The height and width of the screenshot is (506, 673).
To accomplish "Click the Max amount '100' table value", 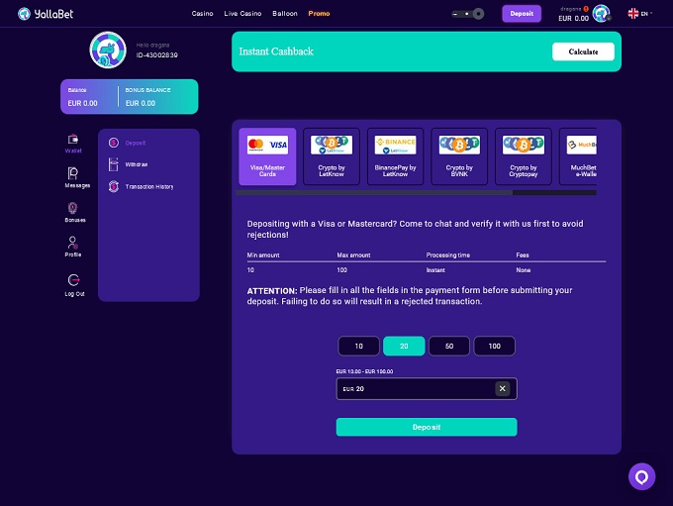I will [x=342, y=270].
